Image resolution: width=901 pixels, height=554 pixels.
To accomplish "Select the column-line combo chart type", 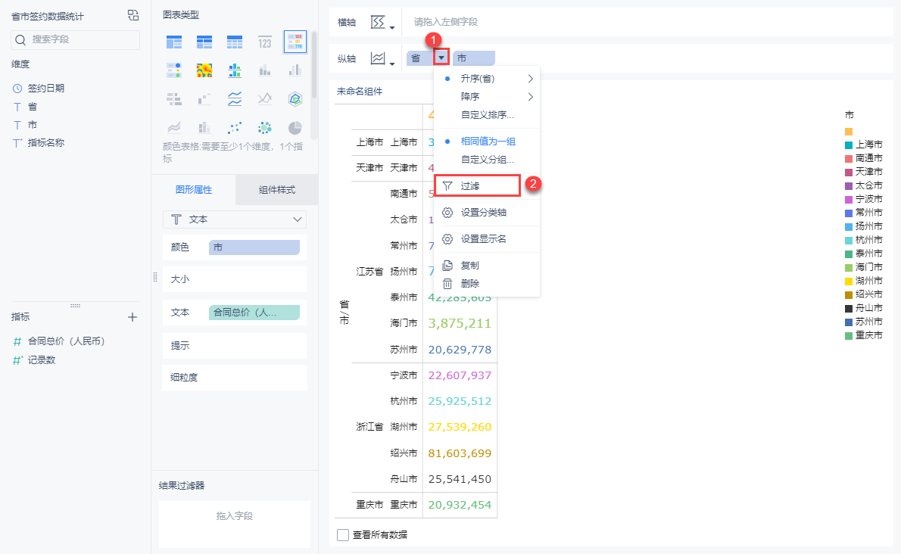I will [204, 127].
